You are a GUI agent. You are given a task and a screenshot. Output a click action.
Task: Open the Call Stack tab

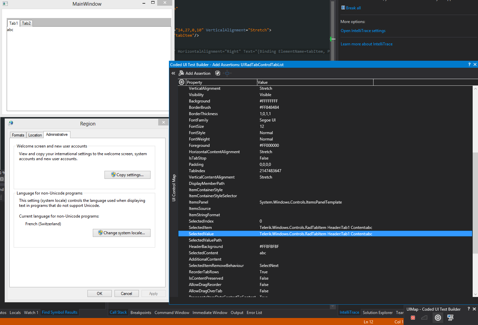118,312
